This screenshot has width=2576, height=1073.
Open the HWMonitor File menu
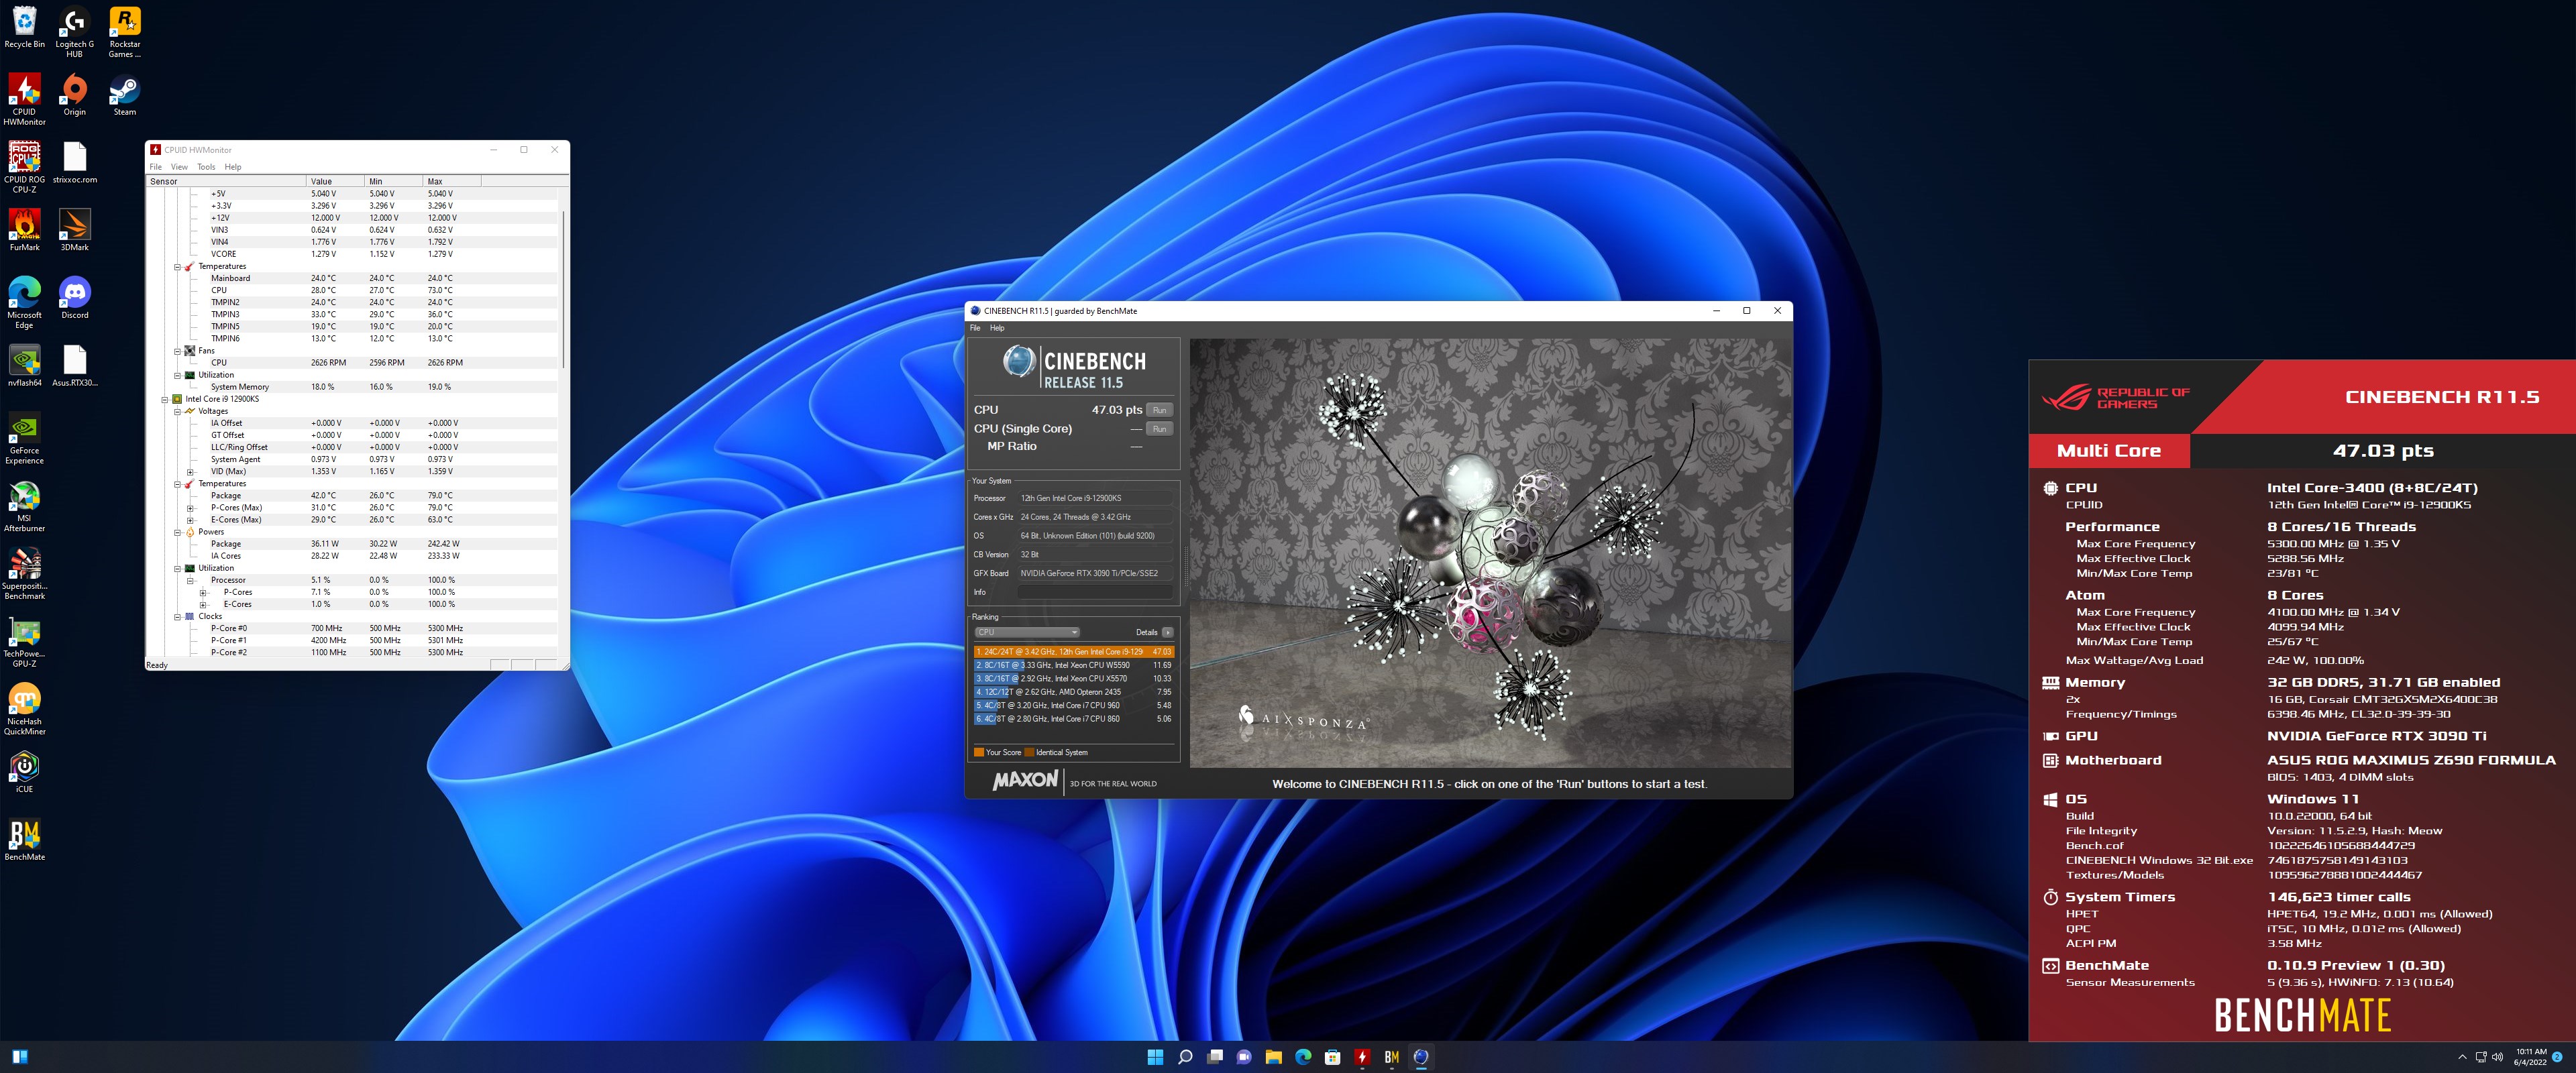pyautogui.click(x=155, y=167)
